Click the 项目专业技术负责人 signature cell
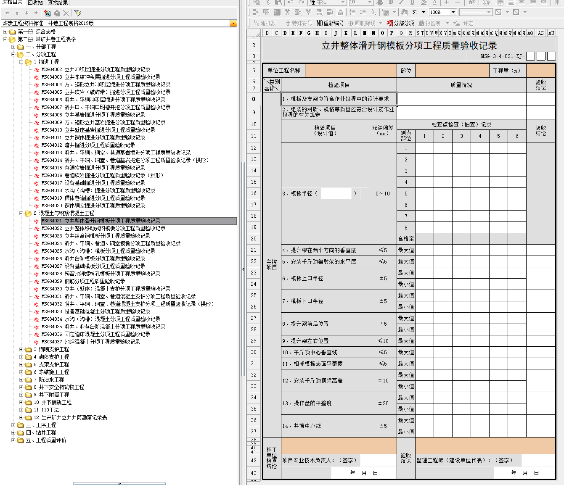564x485 pixels. point(379,460)
